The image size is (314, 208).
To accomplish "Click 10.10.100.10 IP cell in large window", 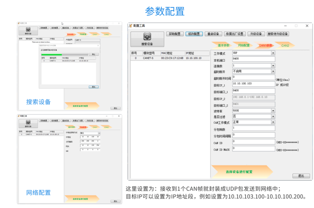I will pos(194,58).
